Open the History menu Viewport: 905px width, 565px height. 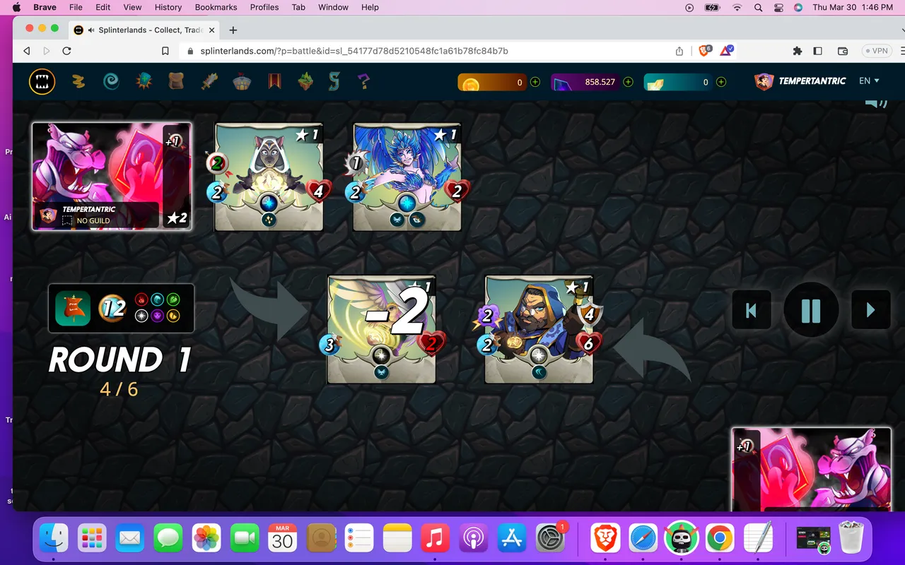[168, 7]
